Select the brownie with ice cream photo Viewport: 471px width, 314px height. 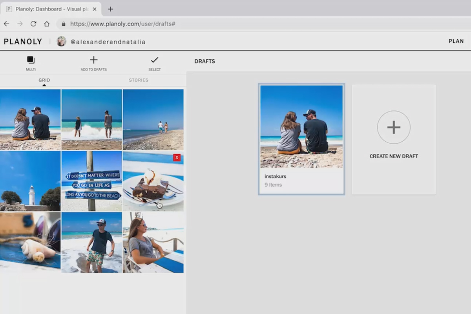[153, 181]
